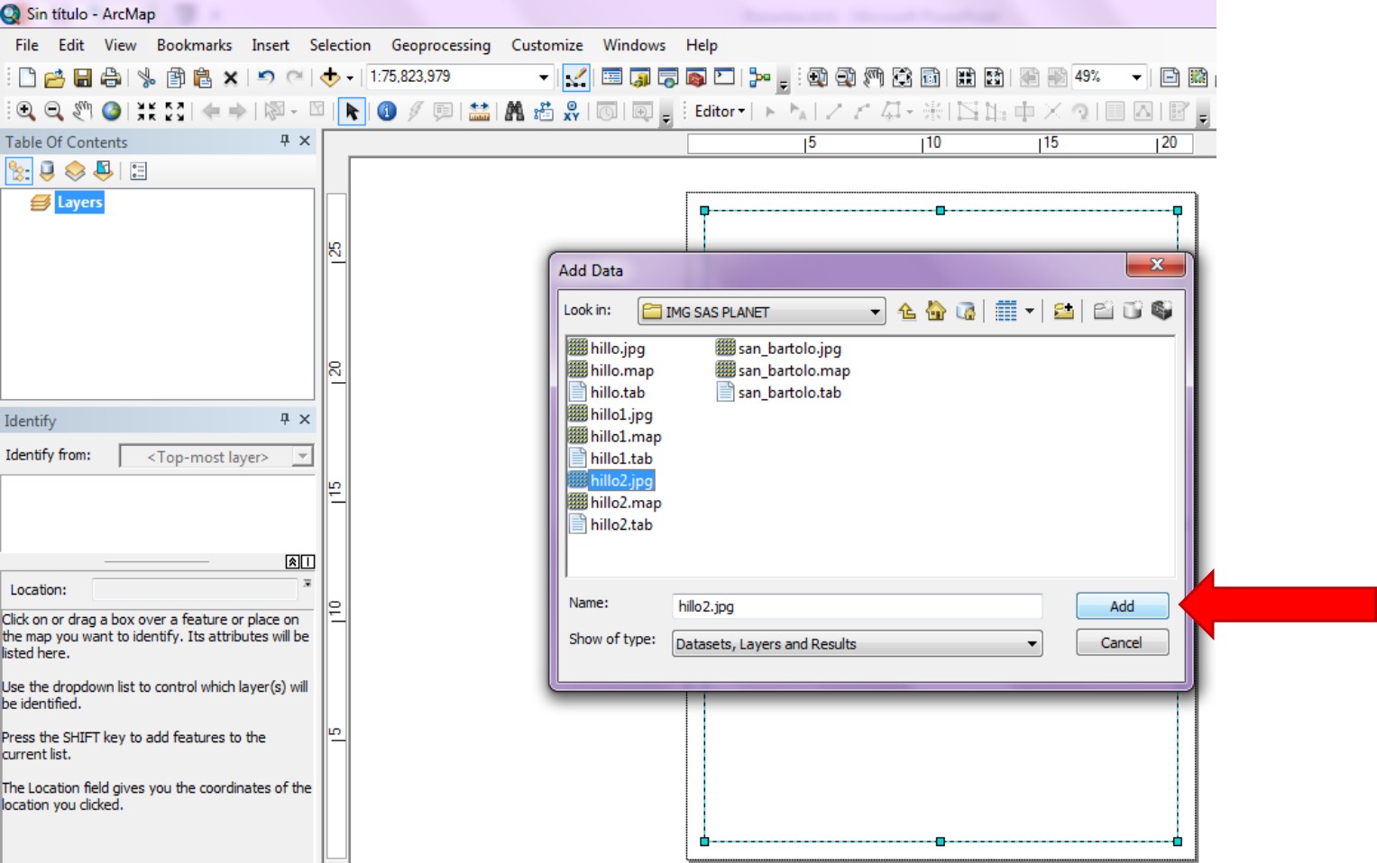The width and height of the screenshot is (1377, 863).
Task: Open the Editor toolbar icon
Action: [x=575, y=77]
